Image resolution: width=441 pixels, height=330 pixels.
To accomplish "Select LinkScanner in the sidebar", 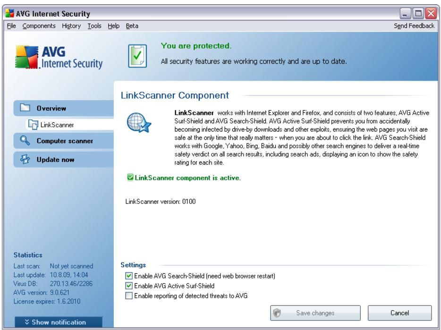I will click(x=70, y=124).
